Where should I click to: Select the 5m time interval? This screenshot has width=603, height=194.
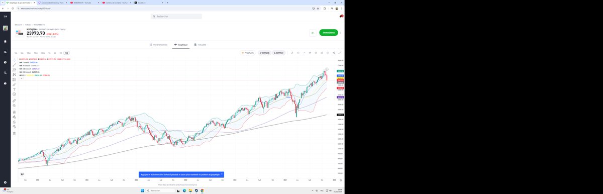tap(22, 53)
